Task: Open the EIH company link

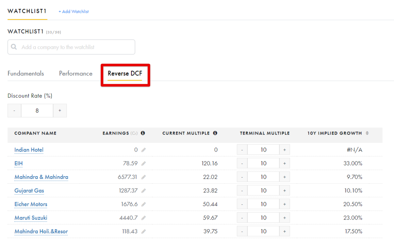Action: click(19, 164)
